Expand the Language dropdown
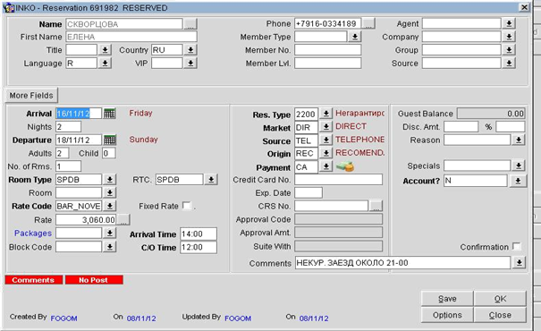Screen dimensions: 541x331 [x=105, y=64]
